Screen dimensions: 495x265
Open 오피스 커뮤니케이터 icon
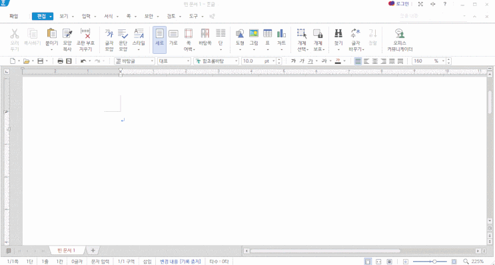click(x=400, y=33)
